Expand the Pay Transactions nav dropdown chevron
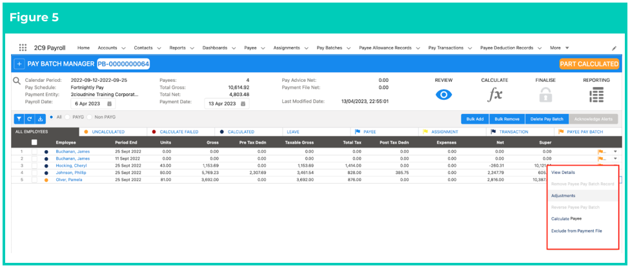 [x=469, y=48]
